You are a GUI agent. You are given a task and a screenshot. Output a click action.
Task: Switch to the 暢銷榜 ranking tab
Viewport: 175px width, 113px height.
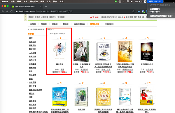(x=44, y=24)
